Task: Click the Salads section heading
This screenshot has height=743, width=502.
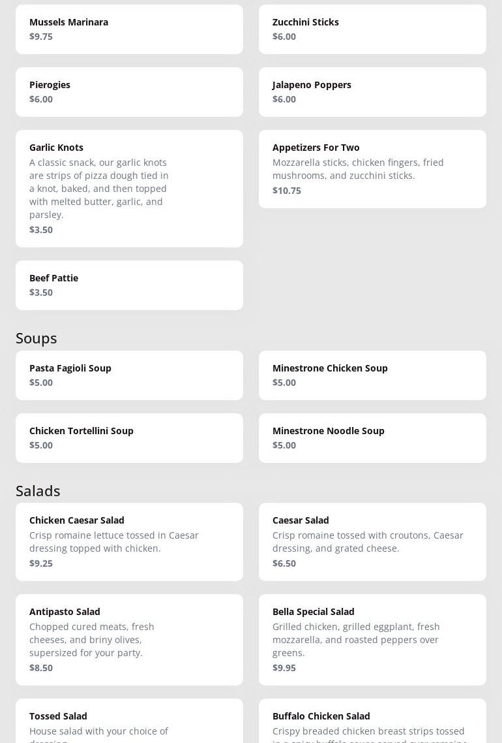Action: point(38,491)
